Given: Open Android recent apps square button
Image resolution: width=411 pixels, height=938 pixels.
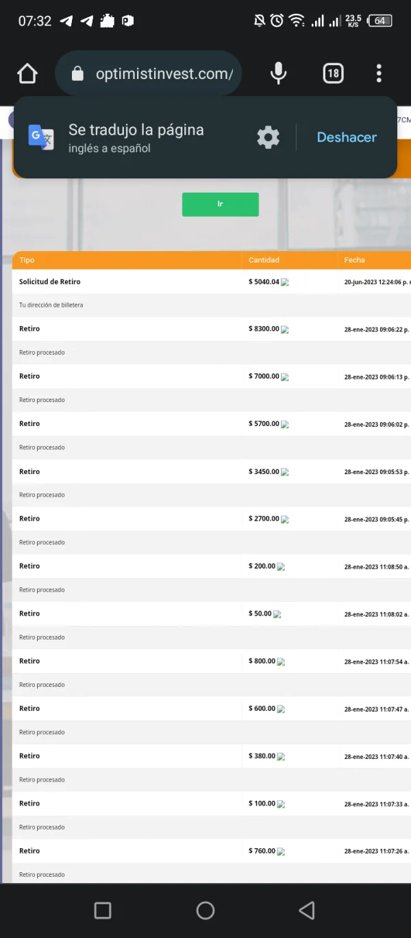Looking at the screenshot, I should coord(103,911).
